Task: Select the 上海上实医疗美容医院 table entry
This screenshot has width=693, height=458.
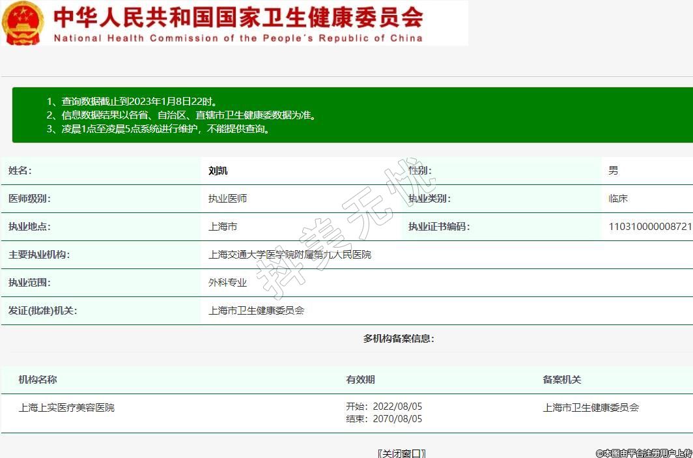Action: coord(66,408)
